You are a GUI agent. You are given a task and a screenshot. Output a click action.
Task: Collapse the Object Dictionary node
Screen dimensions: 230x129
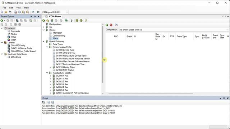click(x=43, y=42)
